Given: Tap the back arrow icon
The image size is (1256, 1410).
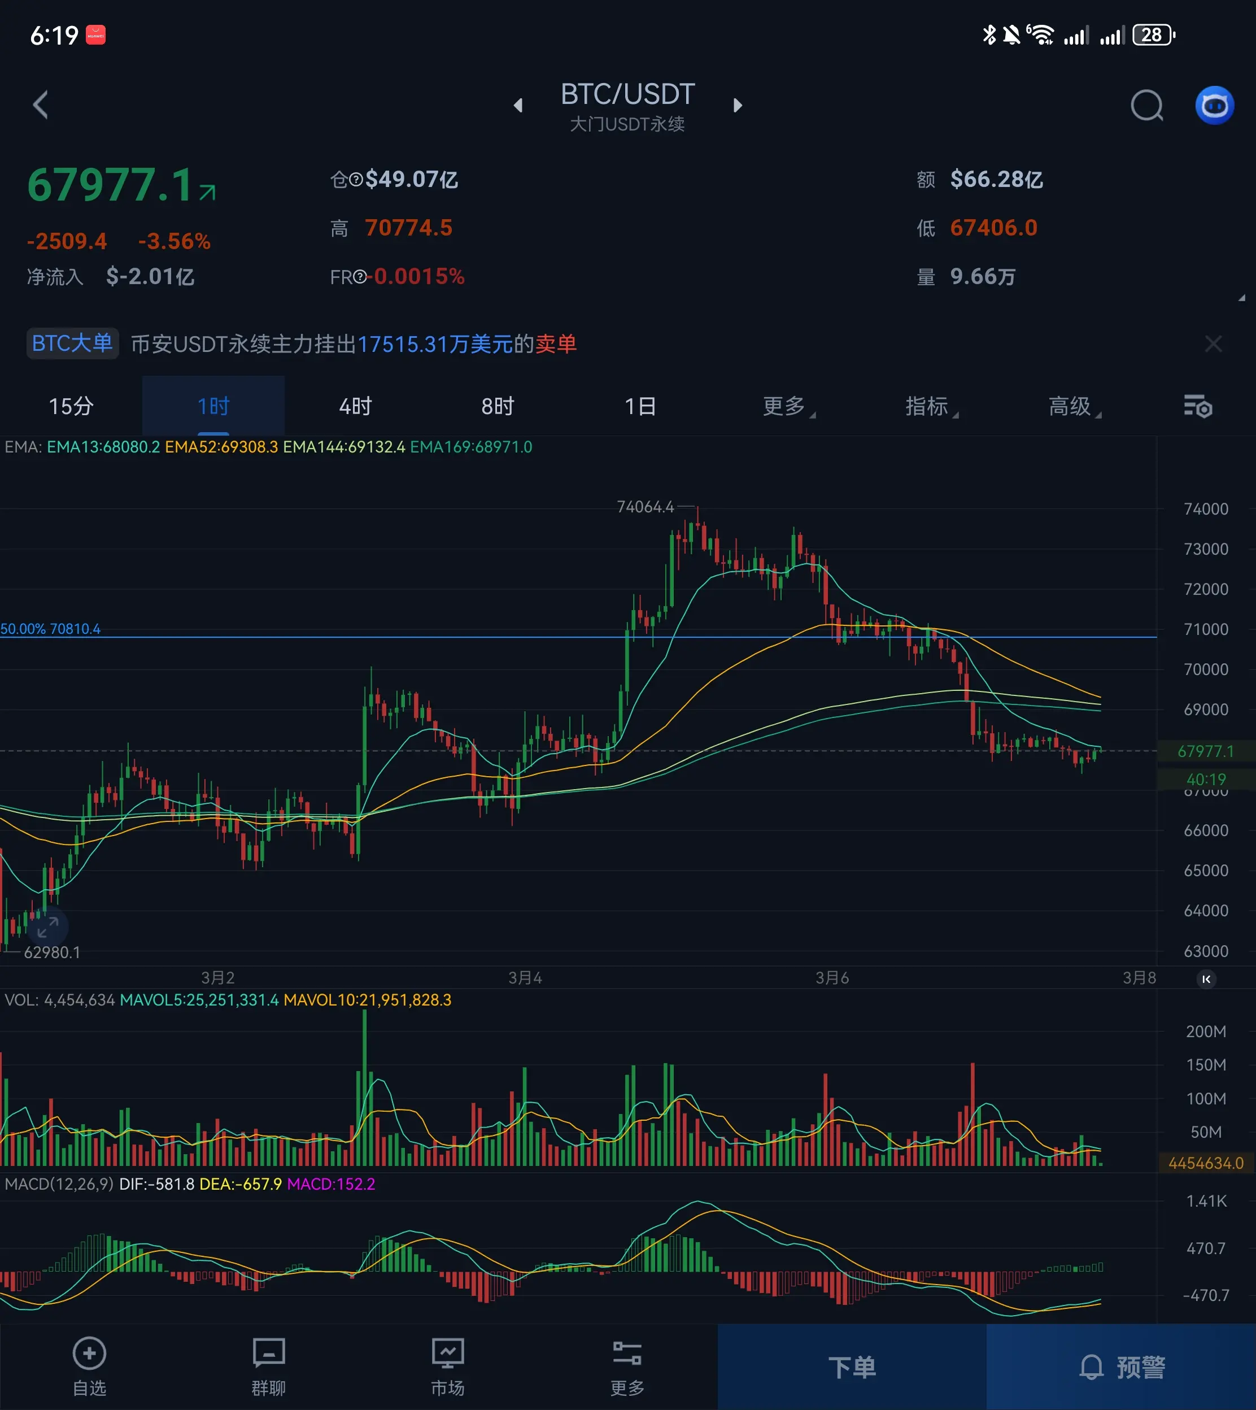Looking at the screenshot, I should 41,105.
